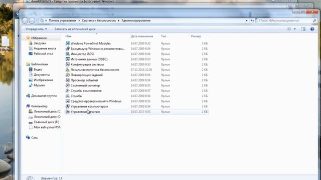Click the Поиск: Администрирование search field
Screen dimensions: 321x180
(285, 20)
